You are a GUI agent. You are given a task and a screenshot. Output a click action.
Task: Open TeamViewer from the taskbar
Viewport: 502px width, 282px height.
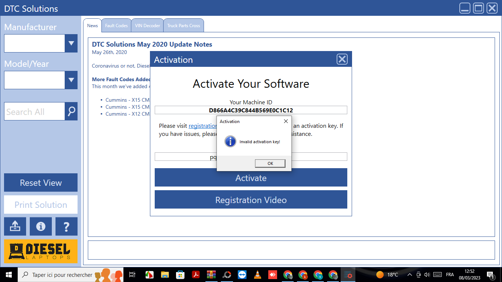pos(243,275)
